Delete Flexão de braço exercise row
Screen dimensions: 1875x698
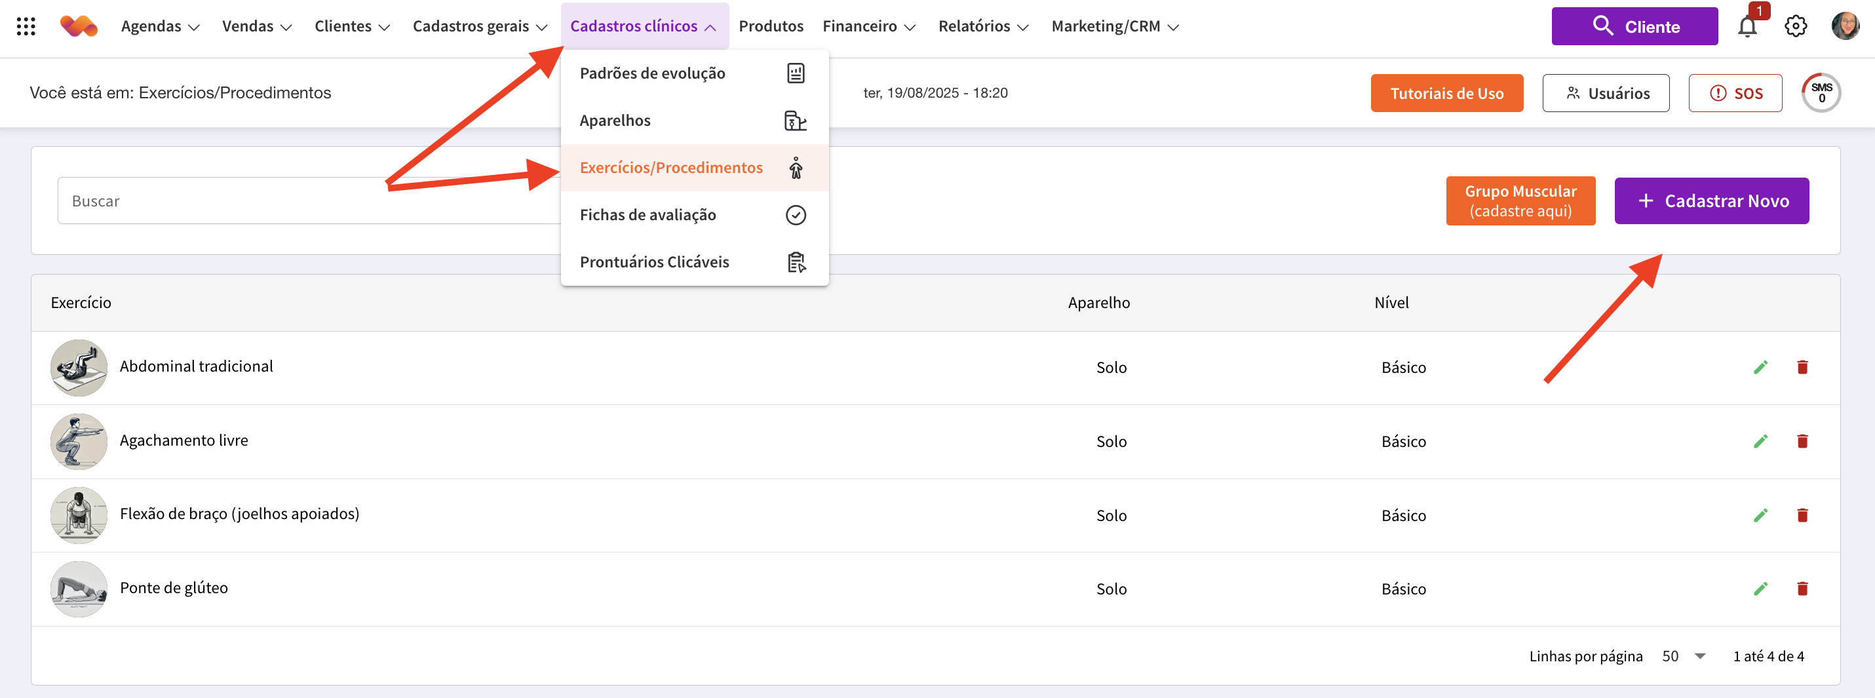pos(1802,515)
